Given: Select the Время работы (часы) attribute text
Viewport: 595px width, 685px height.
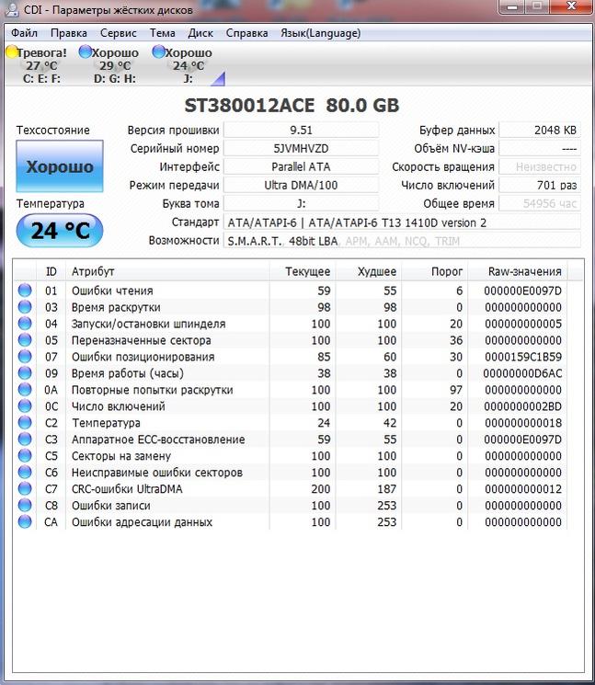Looking at the screenshot, I should 128,373.
